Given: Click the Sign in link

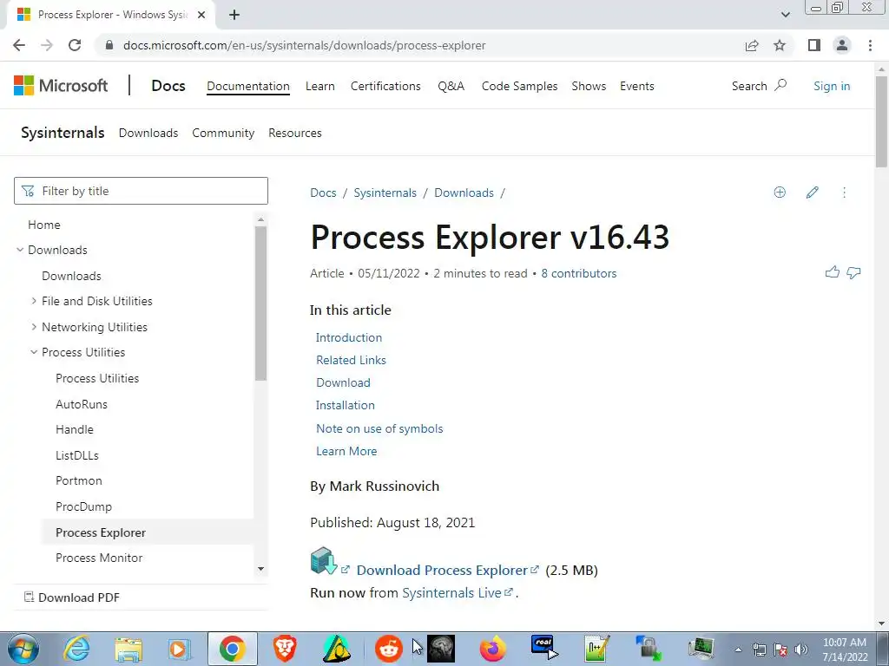Looking at the screenshot, I should coord(832,86).
